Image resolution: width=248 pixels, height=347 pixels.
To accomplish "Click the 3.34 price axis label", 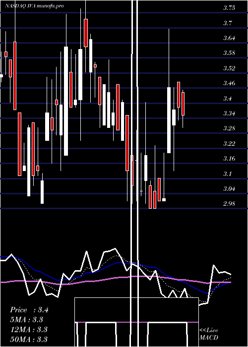I will 229,114.
